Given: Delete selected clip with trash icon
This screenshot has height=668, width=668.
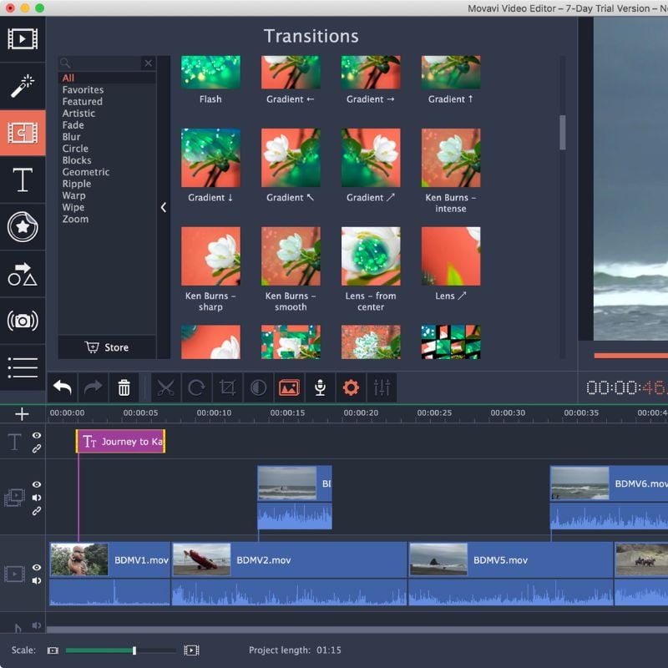Looking at the screenshot, I should pyautogui.click(x=124, y=387).
